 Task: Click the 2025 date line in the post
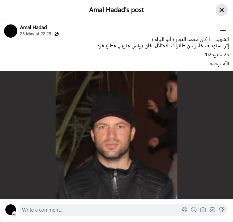click(x=216, y=55)
